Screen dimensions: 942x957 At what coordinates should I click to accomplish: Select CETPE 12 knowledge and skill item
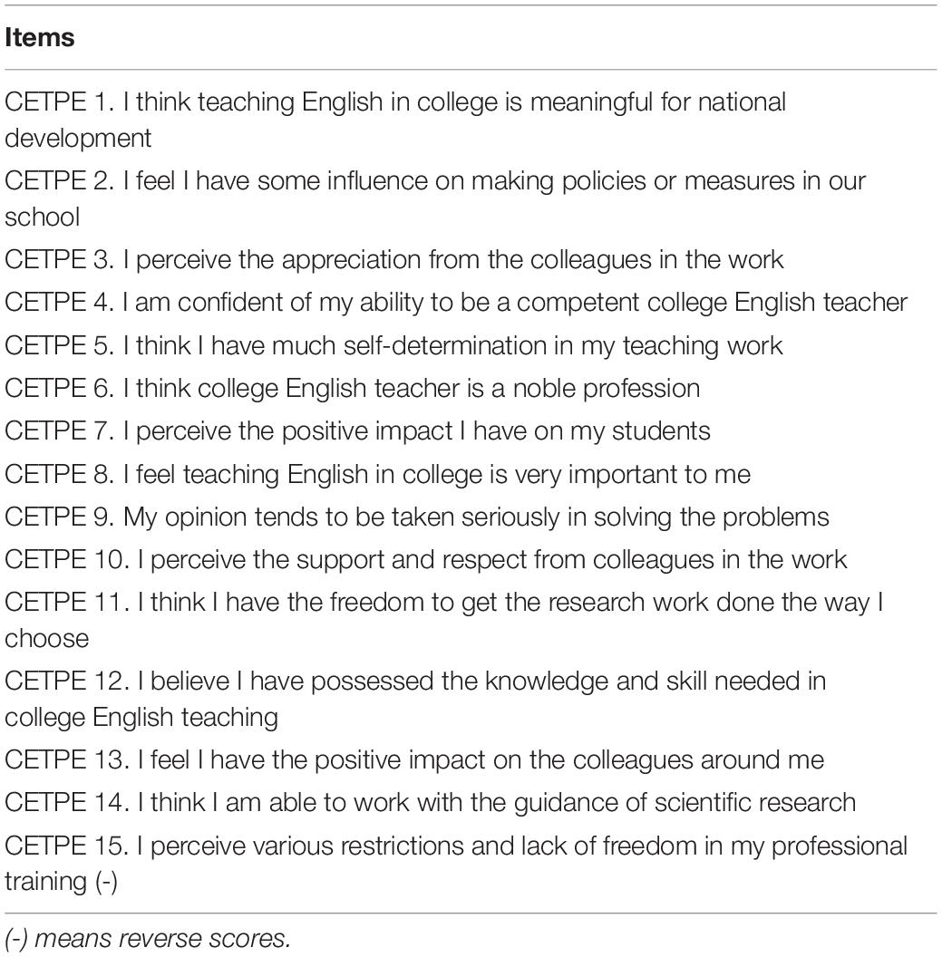415,699
